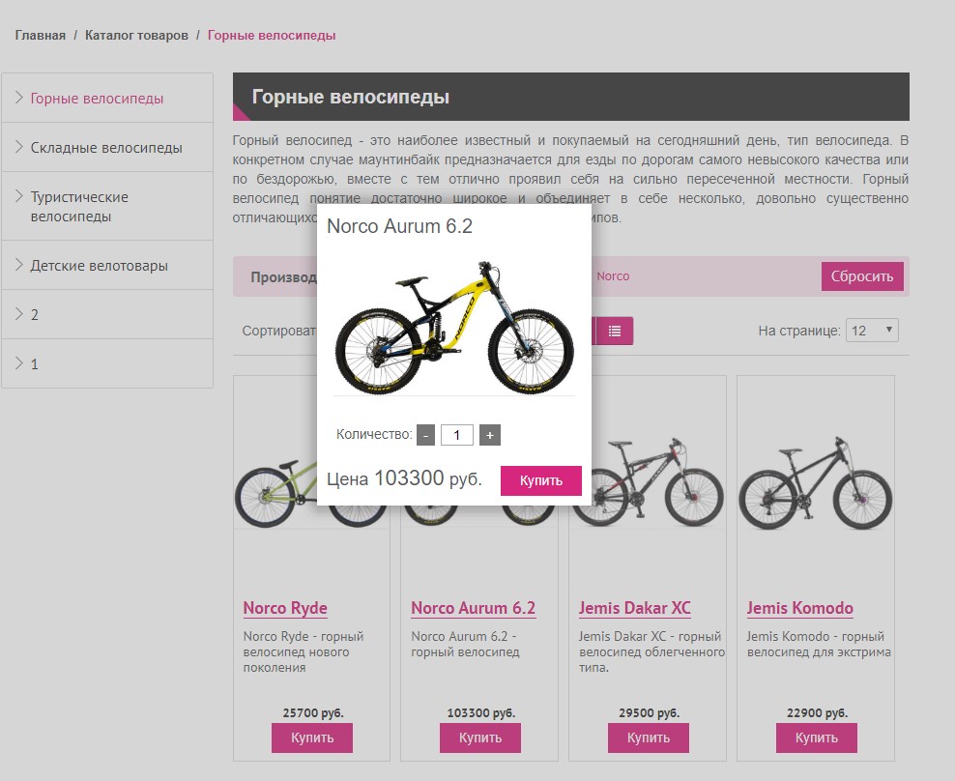This screenshot has height=781, width=955.
Task: Buy Norco Aurum 6.2 in the popup
Action: coord(541,480)
